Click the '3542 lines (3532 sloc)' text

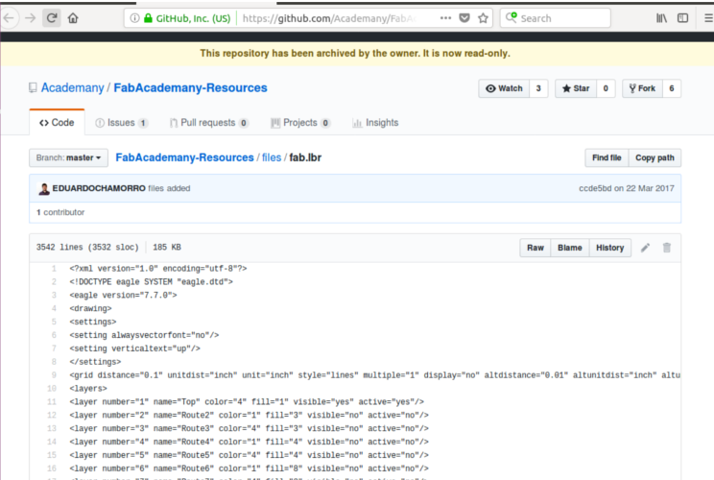[x=87, y=248]
